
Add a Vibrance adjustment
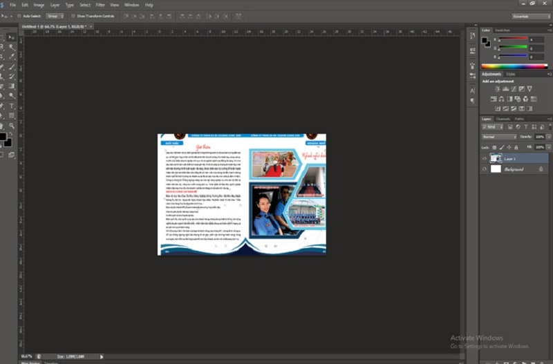(529, 89)
